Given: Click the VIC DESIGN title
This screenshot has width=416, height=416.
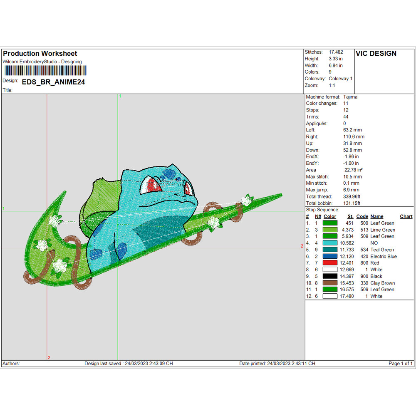Looking at the screenshot, I should (376, 54).
